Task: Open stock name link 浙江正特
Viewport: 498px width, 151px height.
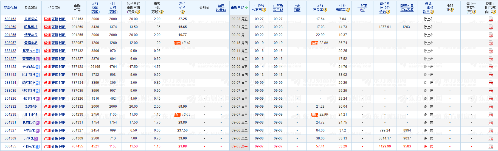Action: pyautogui.click(x=31, y=114)
